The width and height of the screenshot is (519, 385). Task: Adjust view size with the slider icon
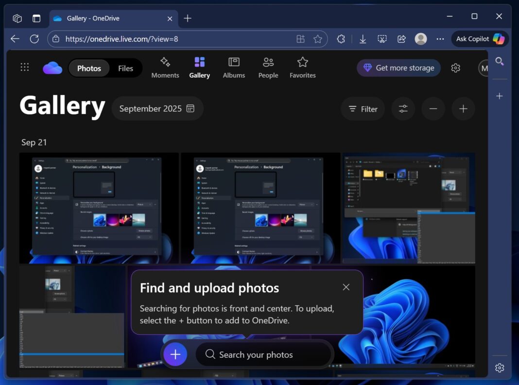(403, 108)
